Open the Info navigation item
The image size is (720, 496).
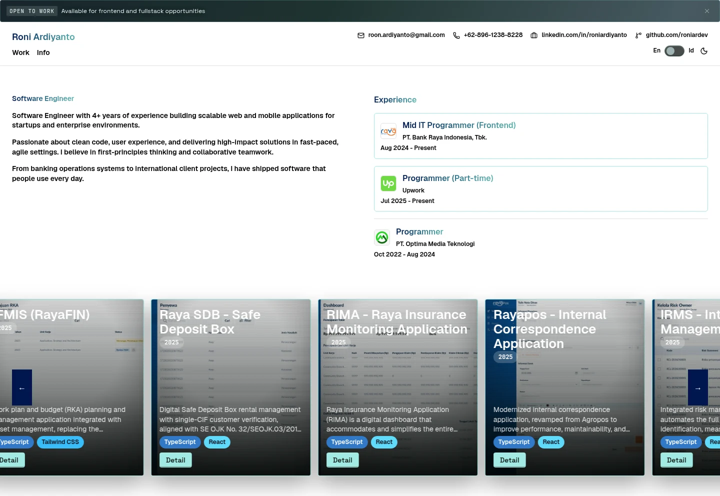tap(43, 52)
